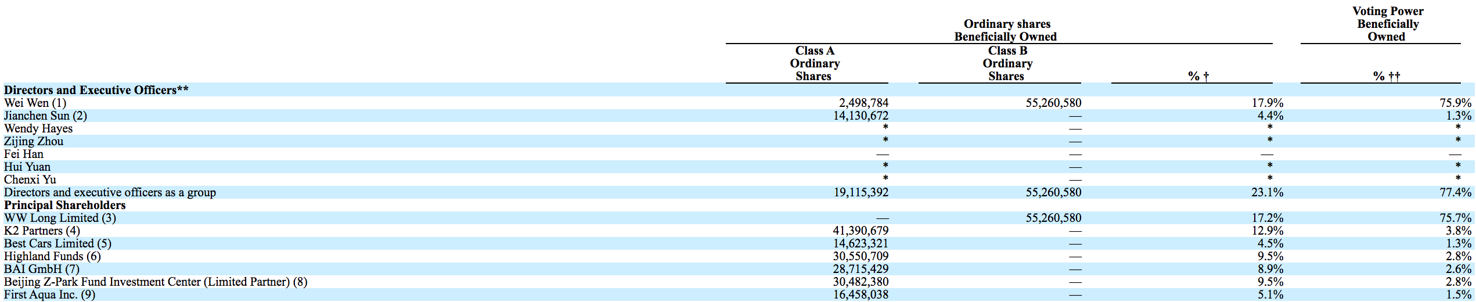Viewport: 1476px width, 302px height.
Task: Select 'Wendy Hayes' in the table
Action: [x=38, y=128]
